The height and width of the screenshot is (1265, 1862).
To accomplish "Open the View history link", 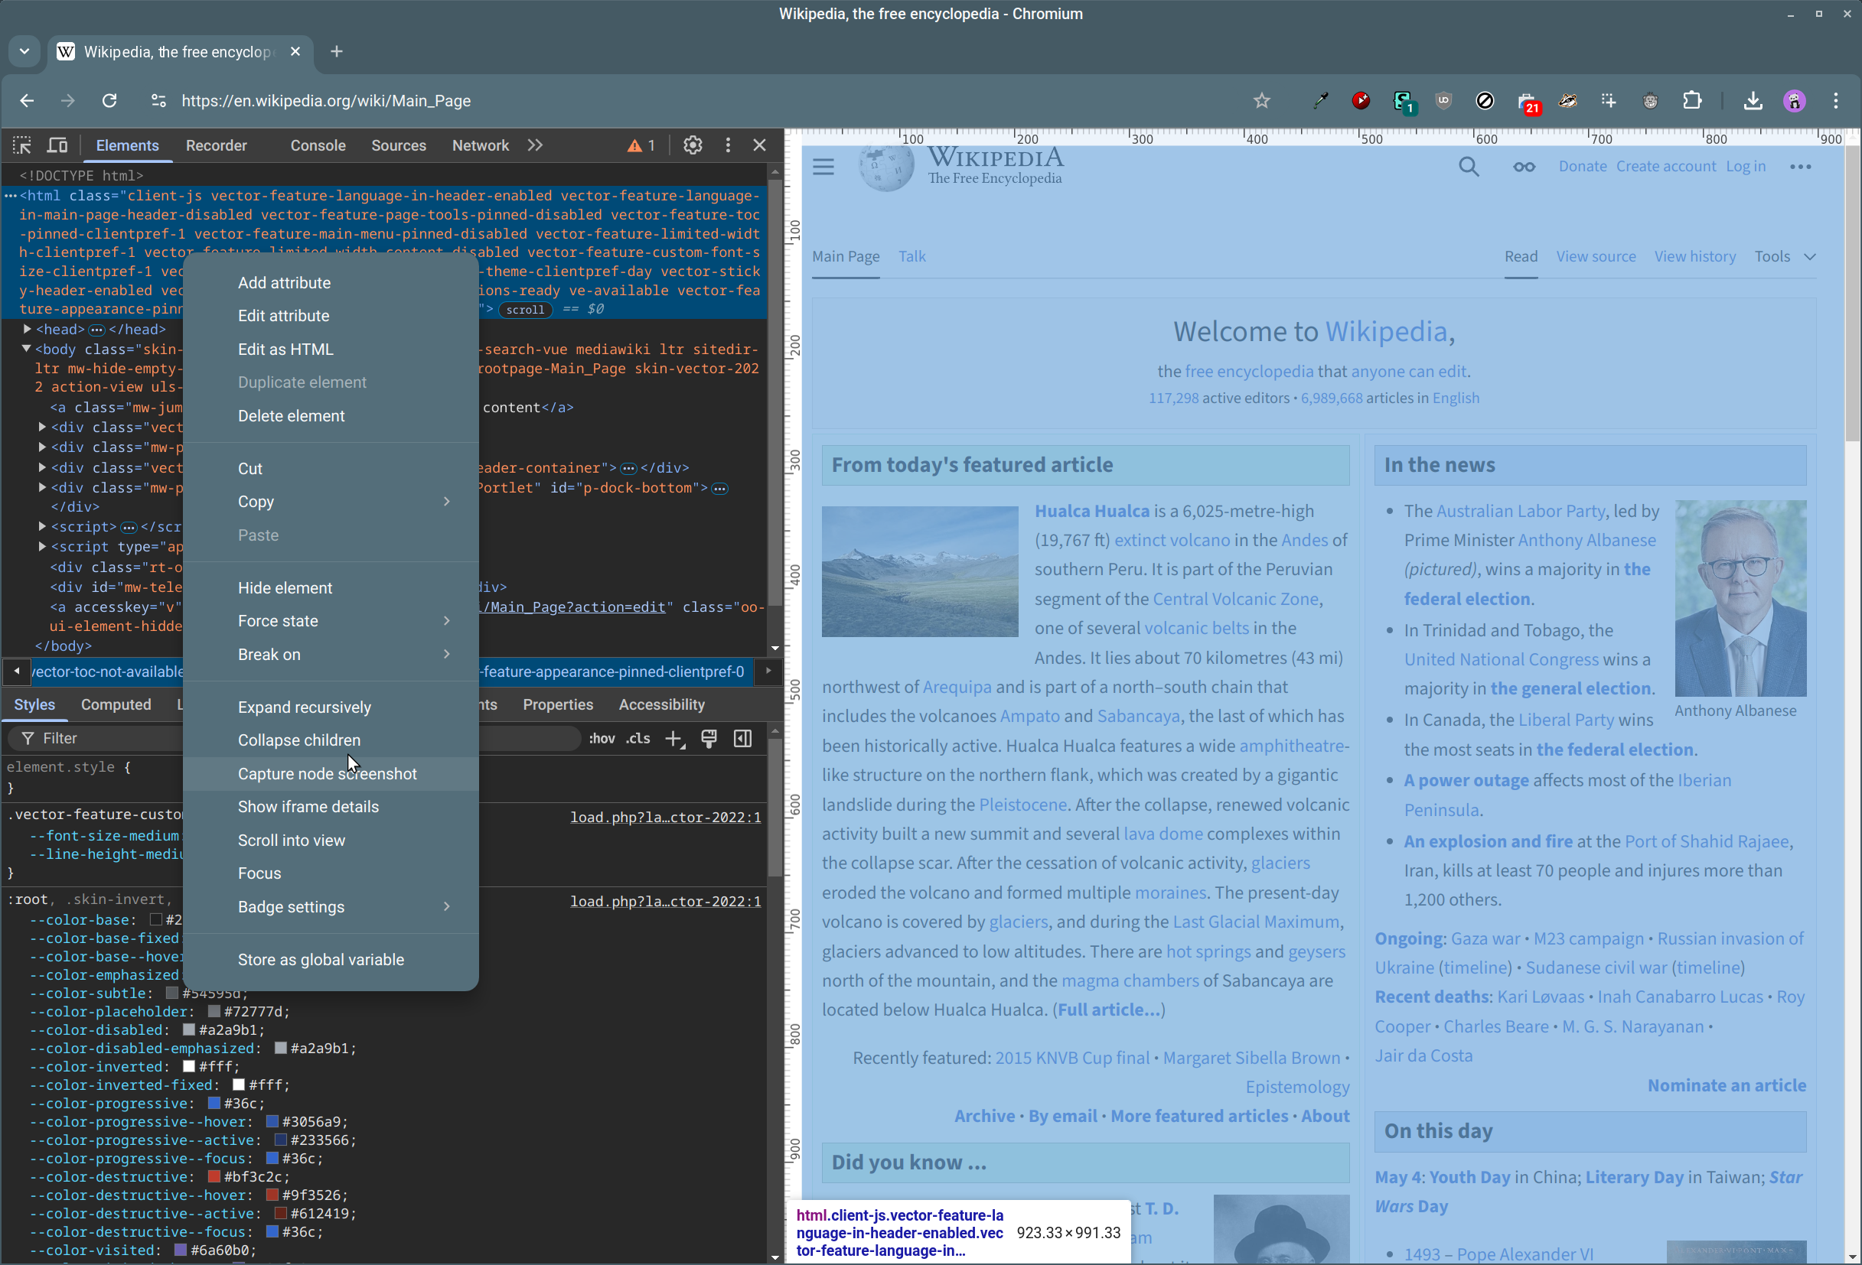I will click(1694, 256).
